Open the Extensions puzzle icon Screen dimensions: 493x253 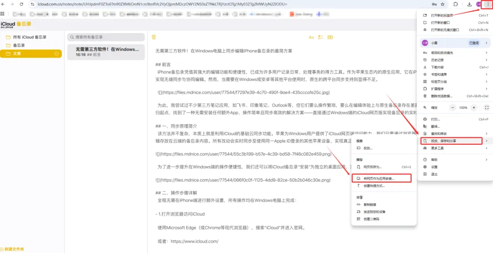click(x=456, y=4)
